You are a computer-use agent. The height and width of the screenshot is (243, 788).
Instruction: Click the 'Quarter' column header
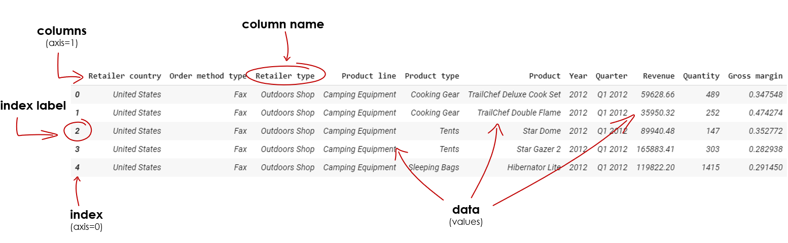(x=611, y=76)
